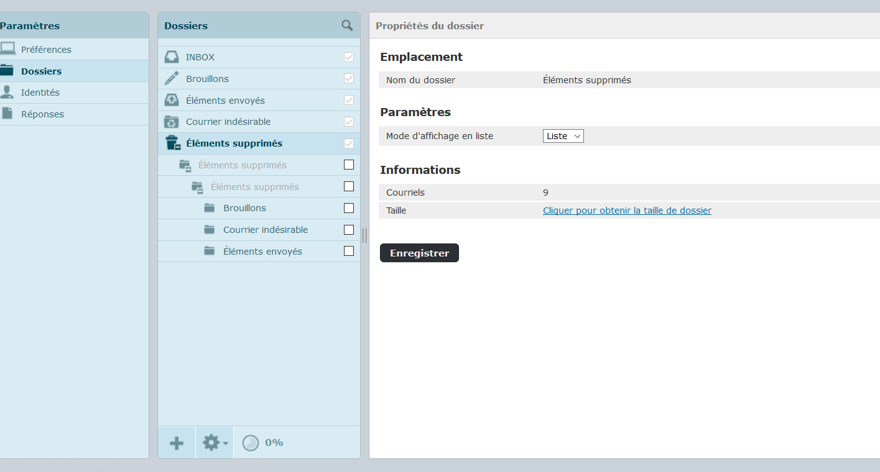
Task: Select subfolder Brouillons under Éléments supprimés
Action: [259, 208]
